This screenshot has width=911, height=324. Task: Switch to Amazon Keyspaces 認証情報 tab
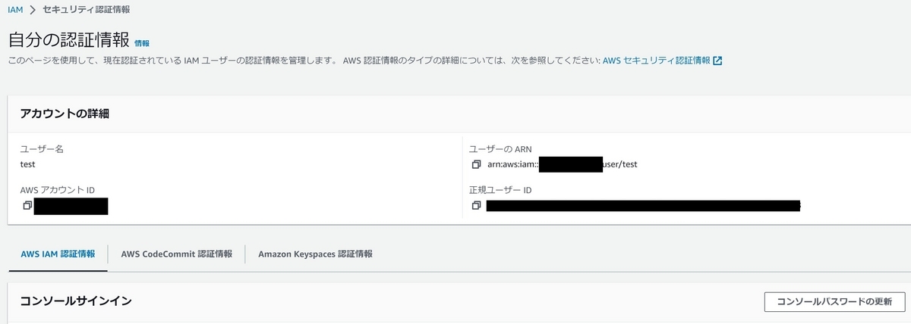pyautogui.click(x=315, y=254)
